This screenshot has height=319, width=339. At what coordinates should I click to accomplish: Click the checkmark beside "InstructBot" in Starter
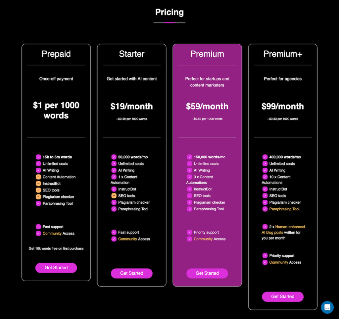114,189
